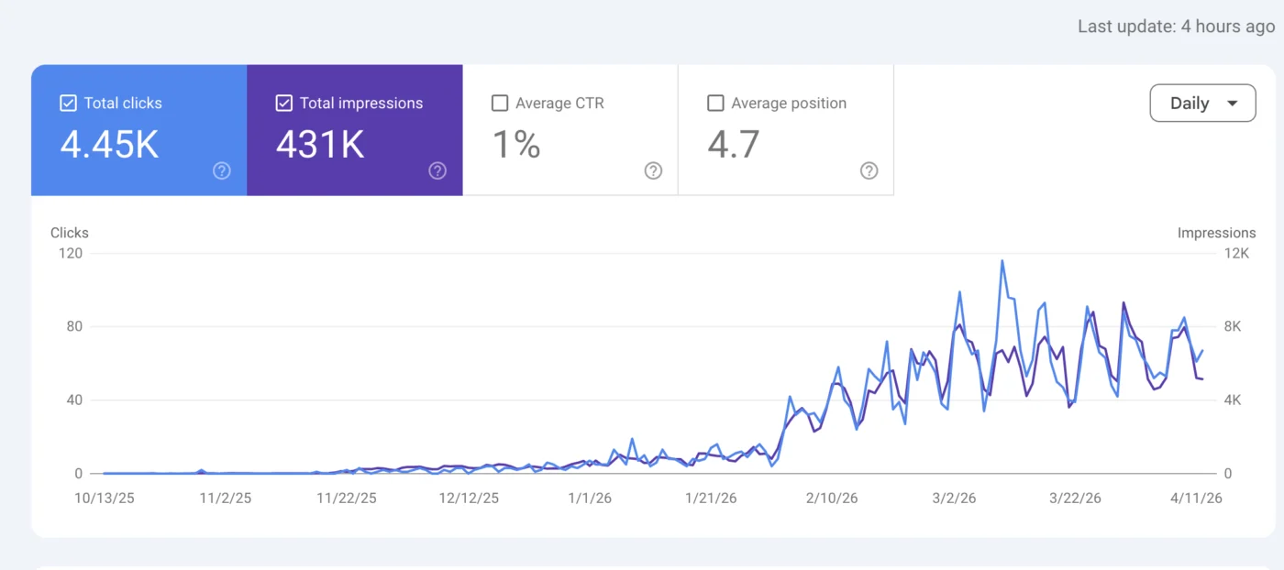The width and height of the screenshot is (1284, 570).
Task: Open help icon on Total clicks card
Action: [x=222, y=170]
